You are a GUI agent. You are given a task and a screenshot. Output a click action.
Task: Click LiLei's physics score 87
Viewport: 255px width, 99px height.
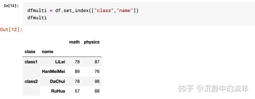coord(97,62)
